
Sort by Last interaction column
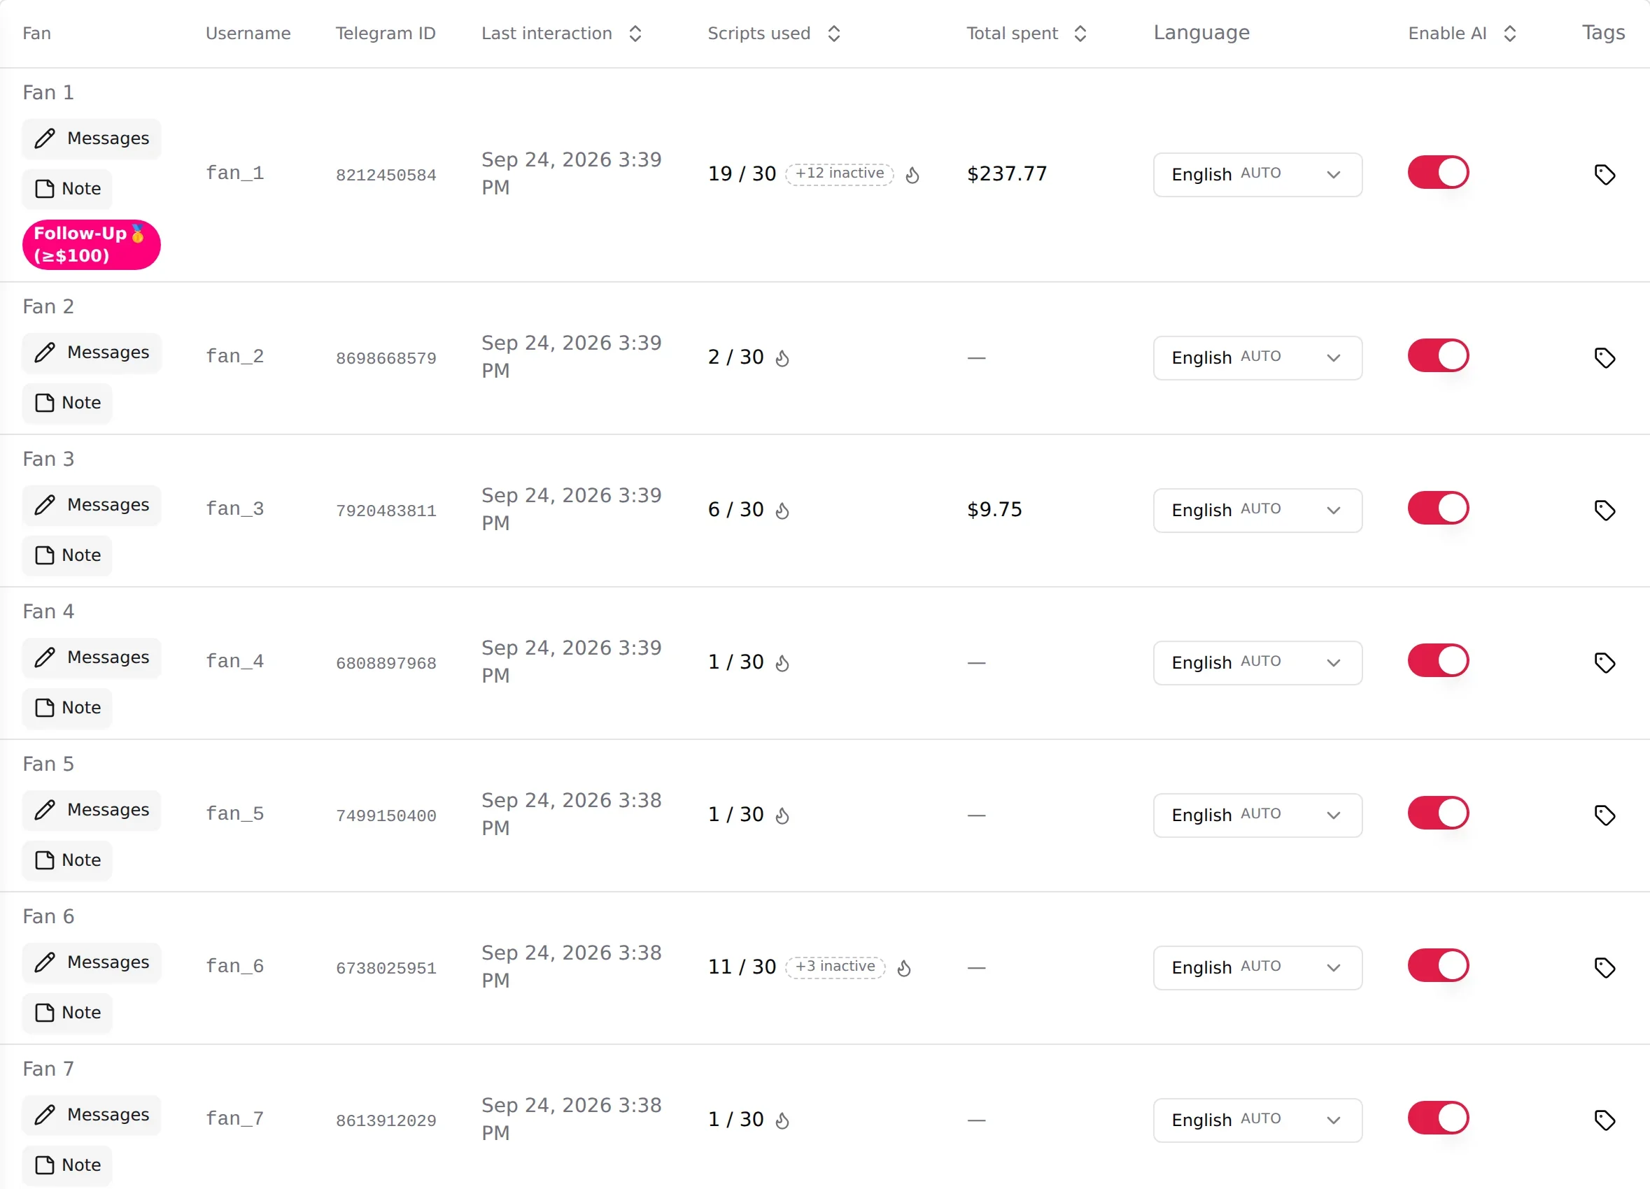coord(562,34)
